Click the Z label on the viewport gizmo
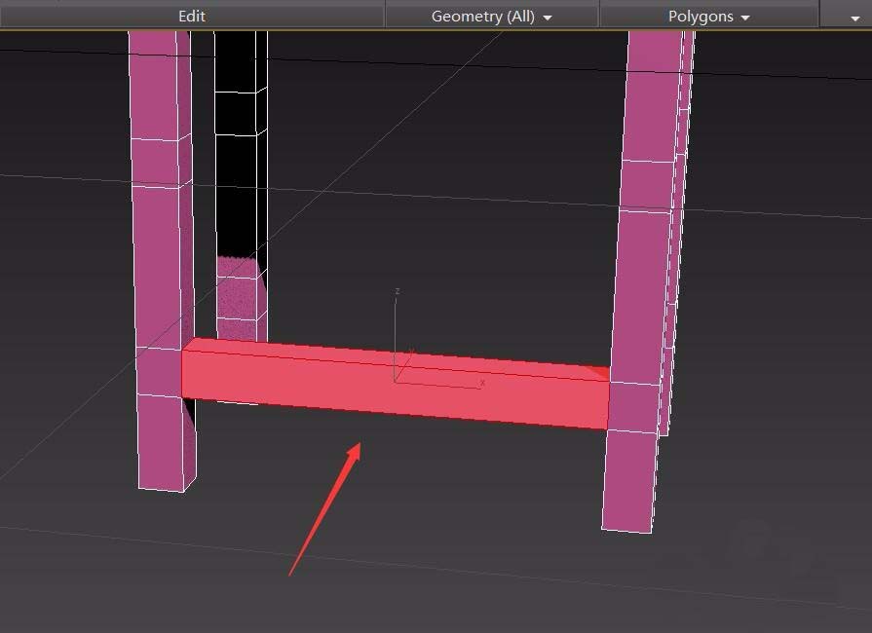The width and height of the screenshot is (872, 633). point(398,290)
